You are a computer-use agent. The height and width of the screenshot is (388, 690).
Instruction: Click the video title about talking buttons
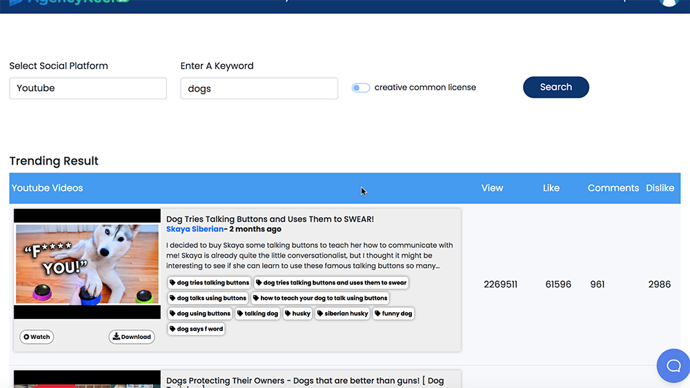[270, 219]
